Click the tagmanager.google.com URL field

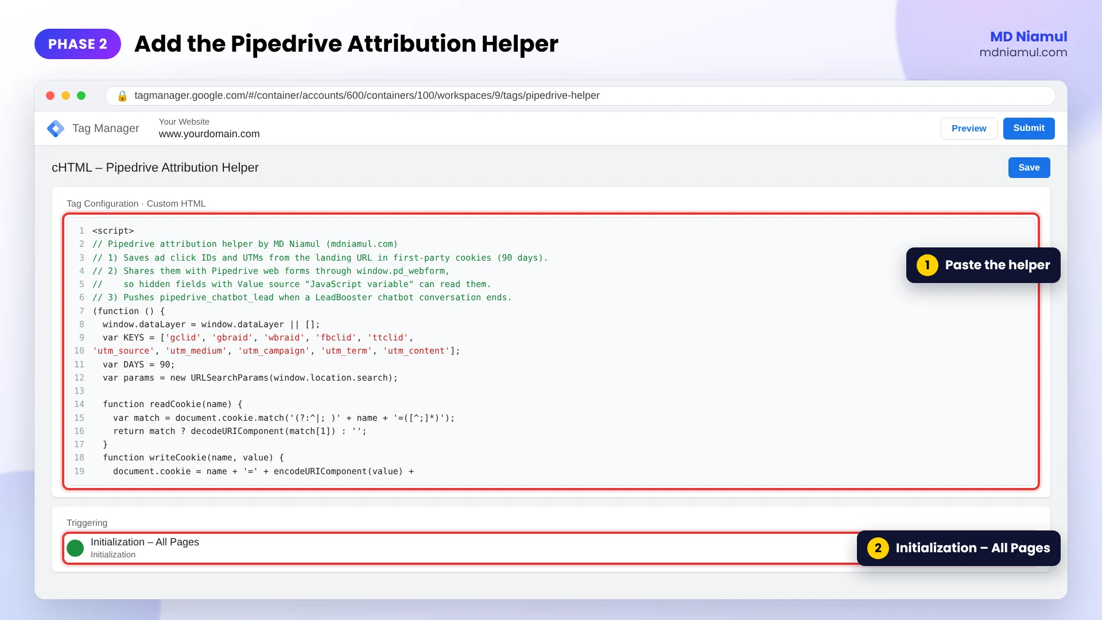click(x=580, y=96)
